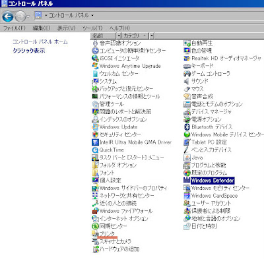Sort by the 名前 column header
This screenshot has width=264, height=259.
104,36
